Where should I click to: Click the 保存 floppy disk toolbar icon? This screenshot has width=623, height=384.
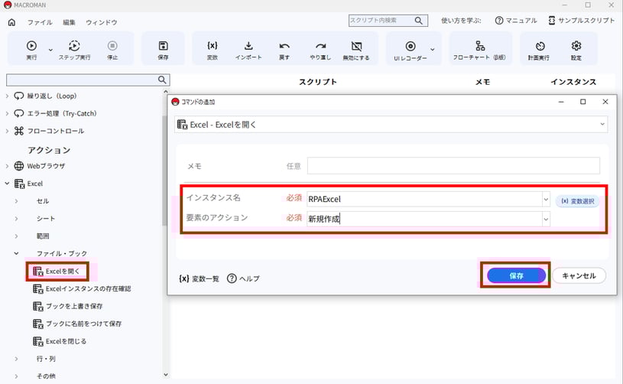[x=163, y=46]
